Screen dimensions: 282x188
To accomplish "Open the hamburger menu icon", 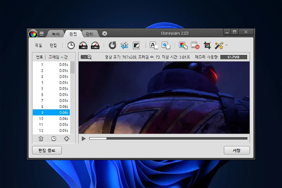I will pyautogui.click(x=42, y=34).
